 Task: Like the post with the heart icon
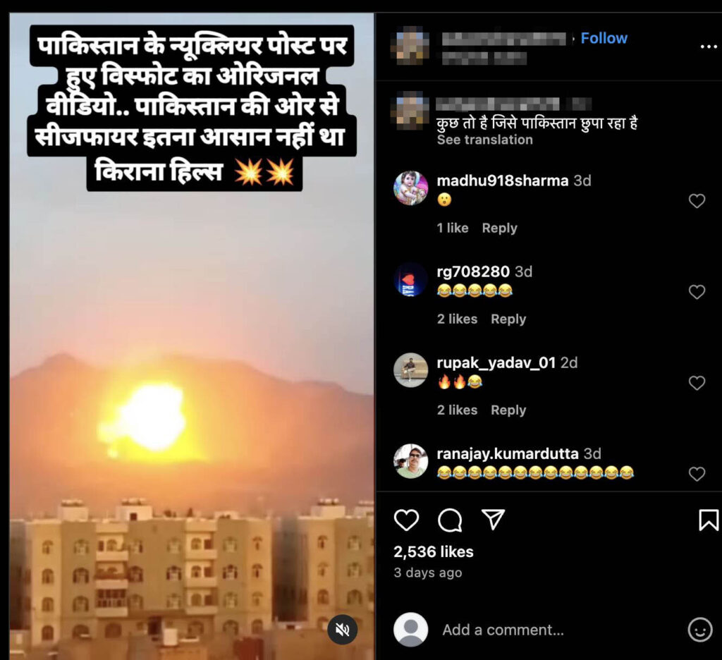point(407,520)
